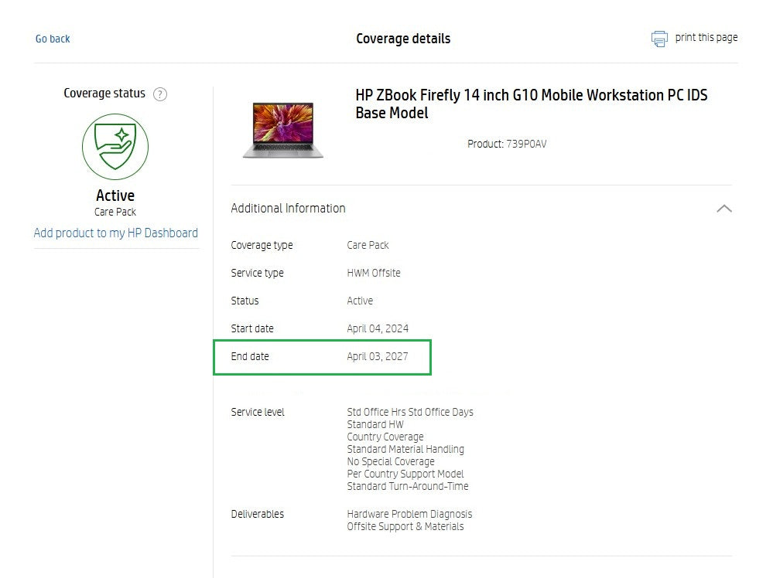The image size is (773, 578).
Task: Click the End date 'April 03, 2027'
Action: (378, 356)
